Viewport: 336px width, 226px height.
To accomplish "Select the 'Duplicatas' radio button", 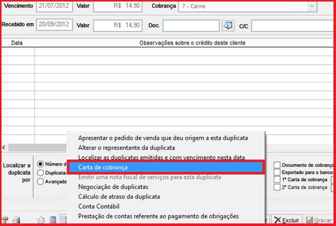I will pyautogui.click(x=40, y=173).
